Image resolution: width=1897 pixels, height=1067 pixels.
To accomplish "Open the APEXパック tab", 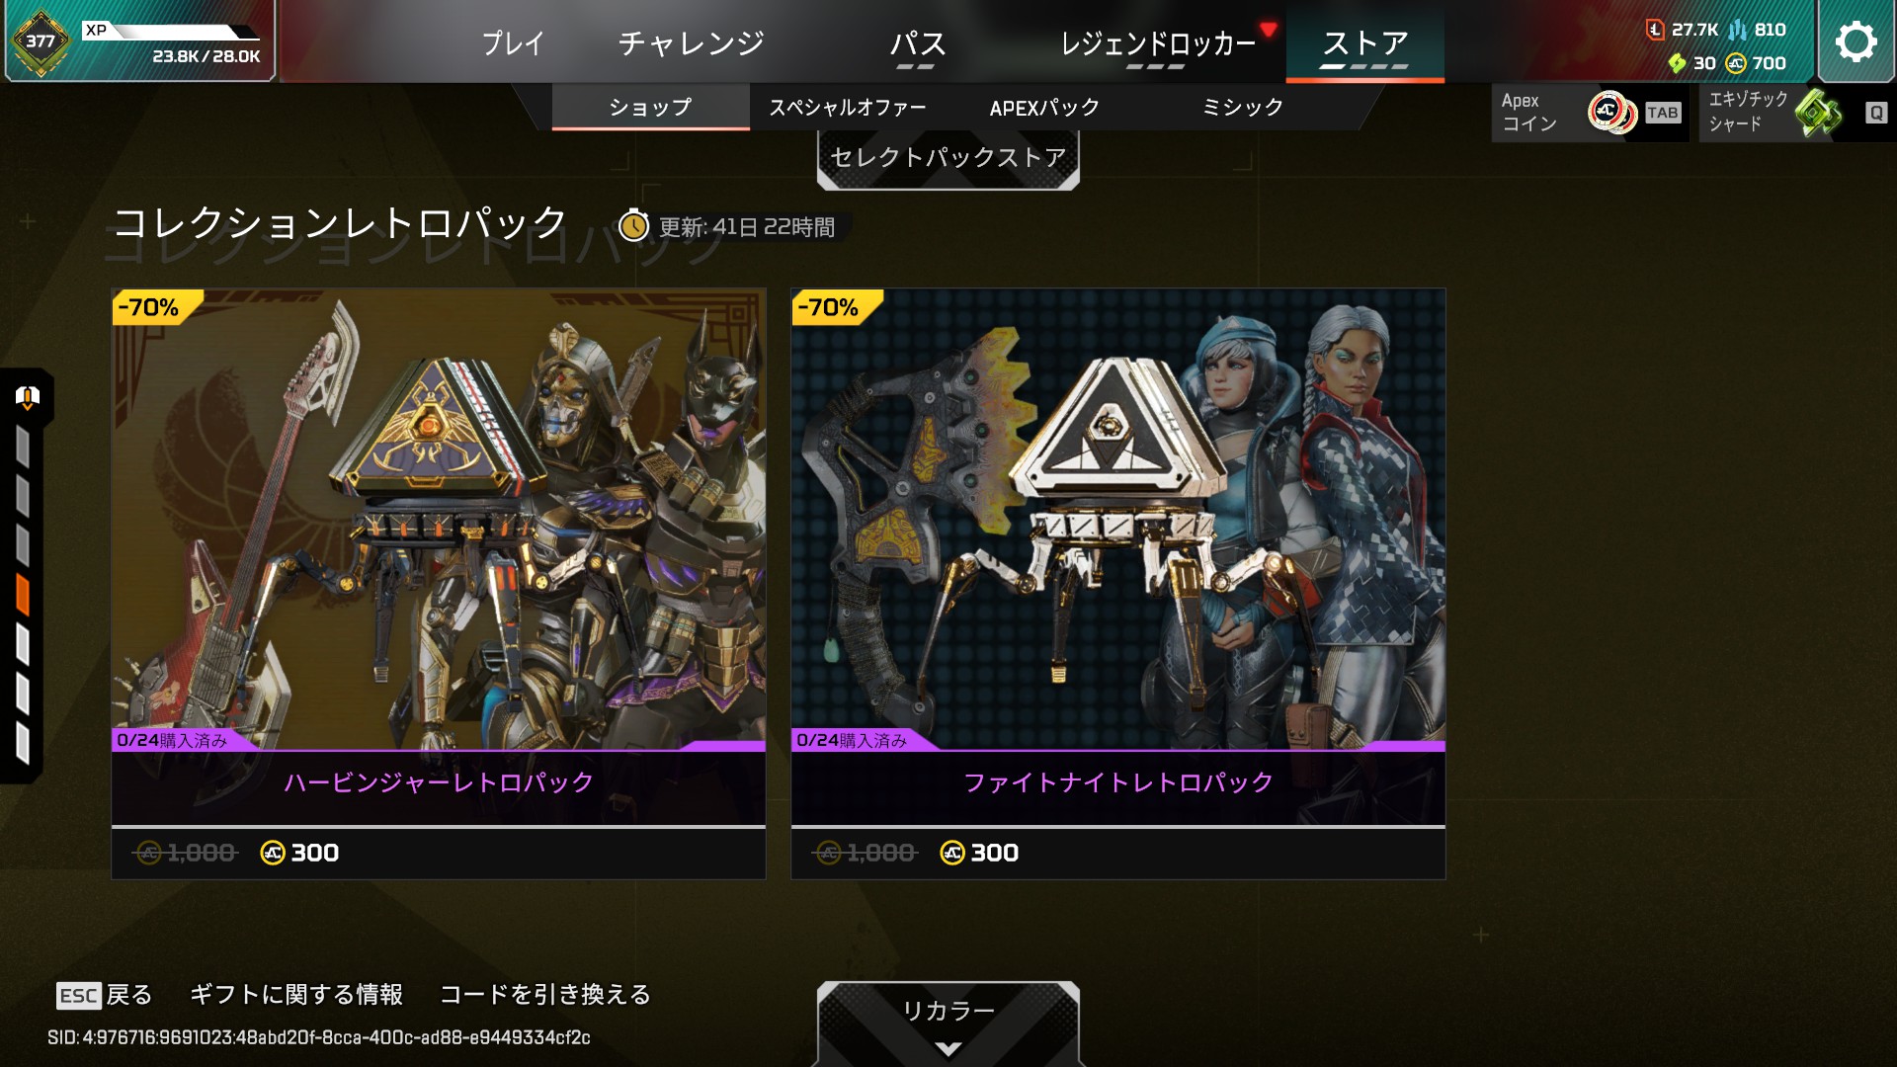I will [x=1044, y=108].
